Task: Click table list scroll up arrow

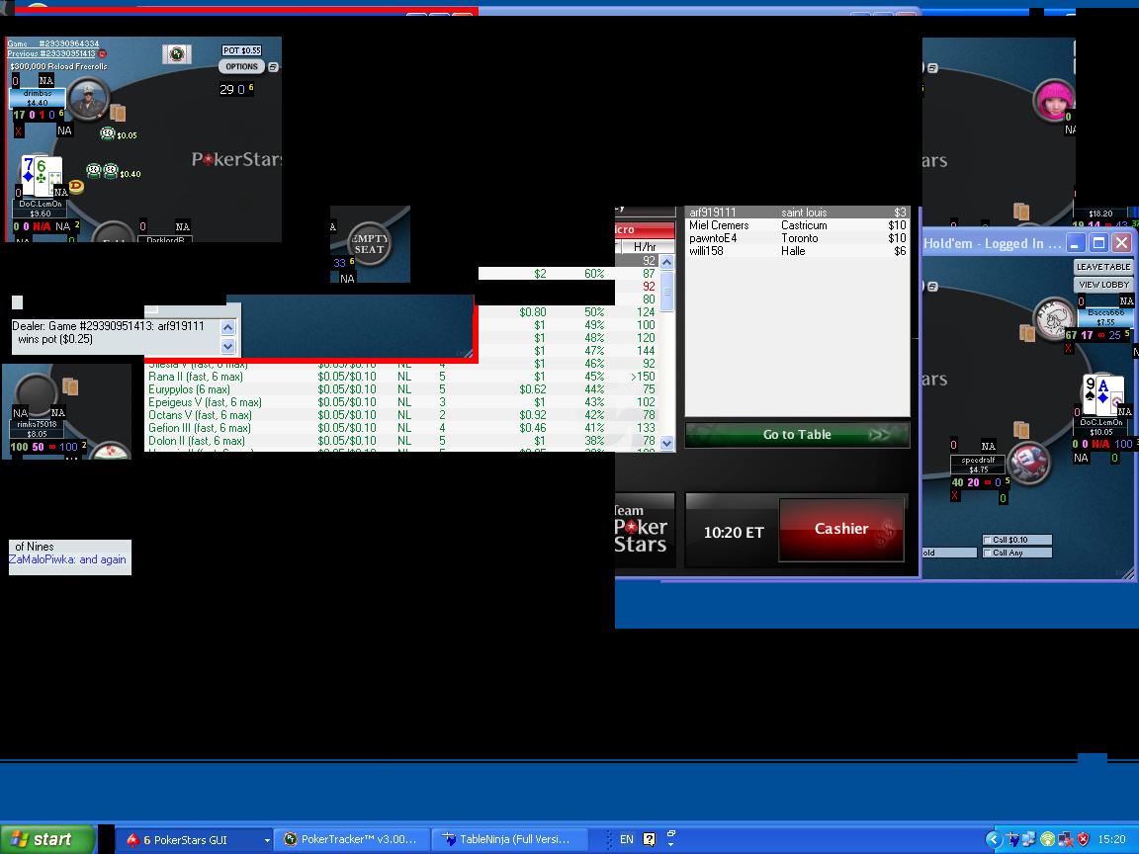Action: point(666,261)
